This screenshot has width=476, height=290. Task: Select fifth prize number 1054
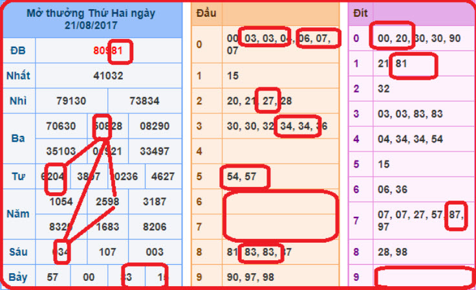pyautogui.click(x=62, y=201)
